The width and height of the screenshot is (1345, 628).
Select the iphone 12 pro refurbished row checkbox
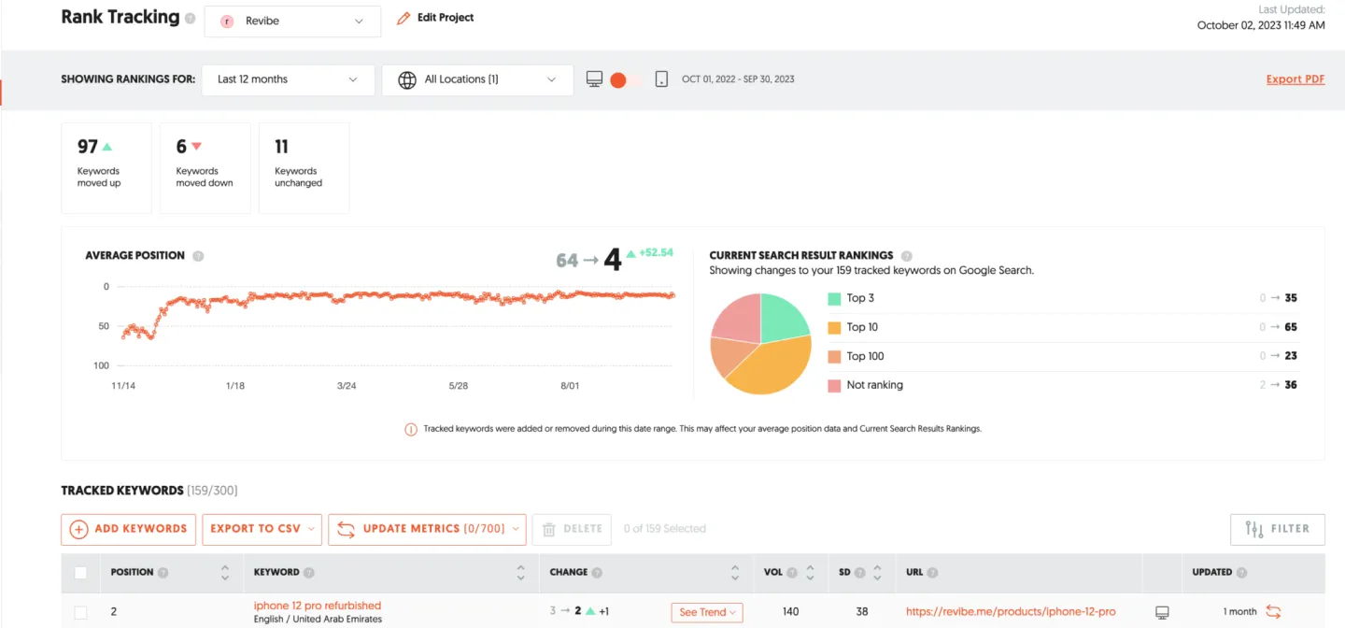[81, 612]
